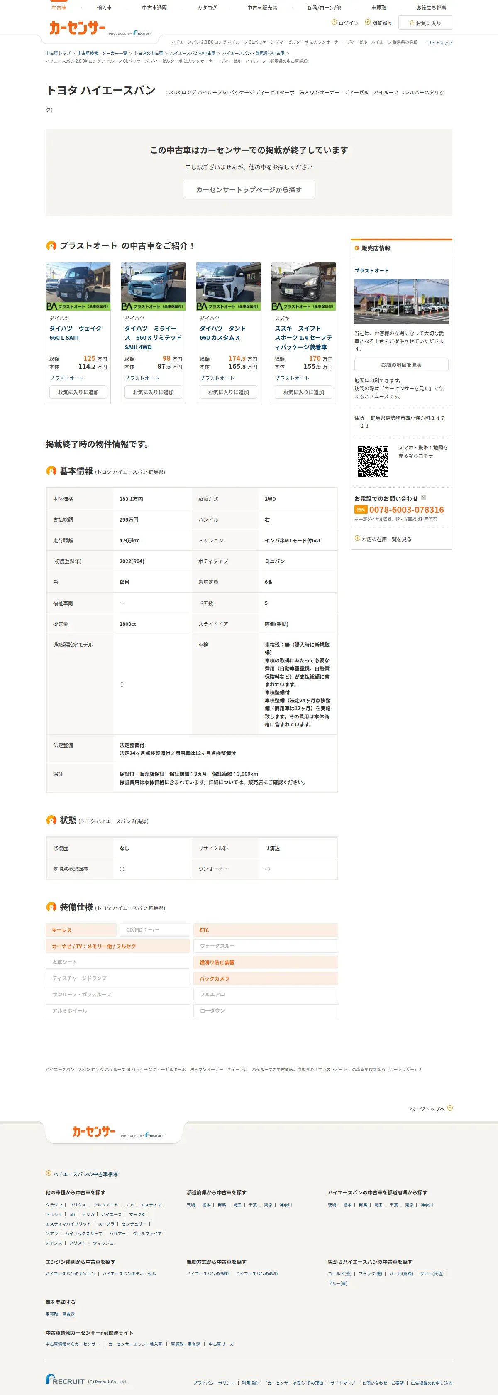Image resolution: width=498 pixels, height=1395 pixels.
Task: Click the カーセンサー logo in the footer
Action: coord(94,1131)
